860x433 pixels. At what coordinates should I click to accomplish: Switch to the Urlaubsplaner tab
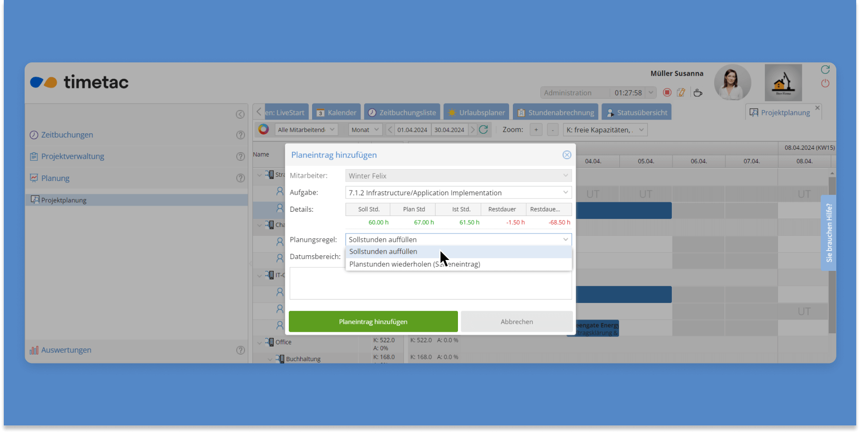point(478,113)
